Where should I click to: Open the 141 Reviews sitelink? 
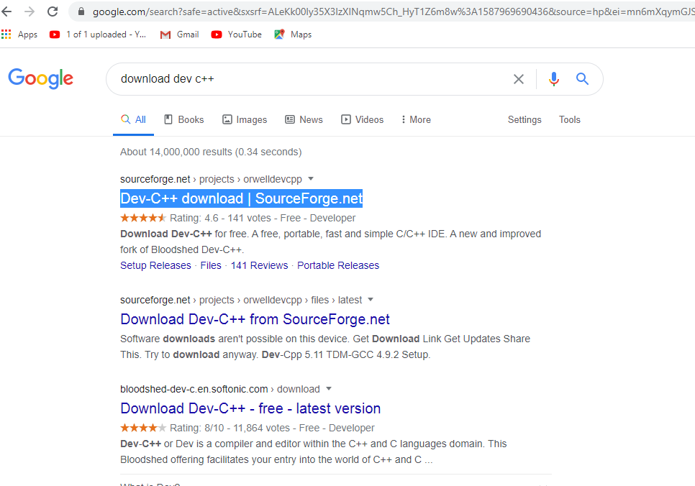pos(259,265)
